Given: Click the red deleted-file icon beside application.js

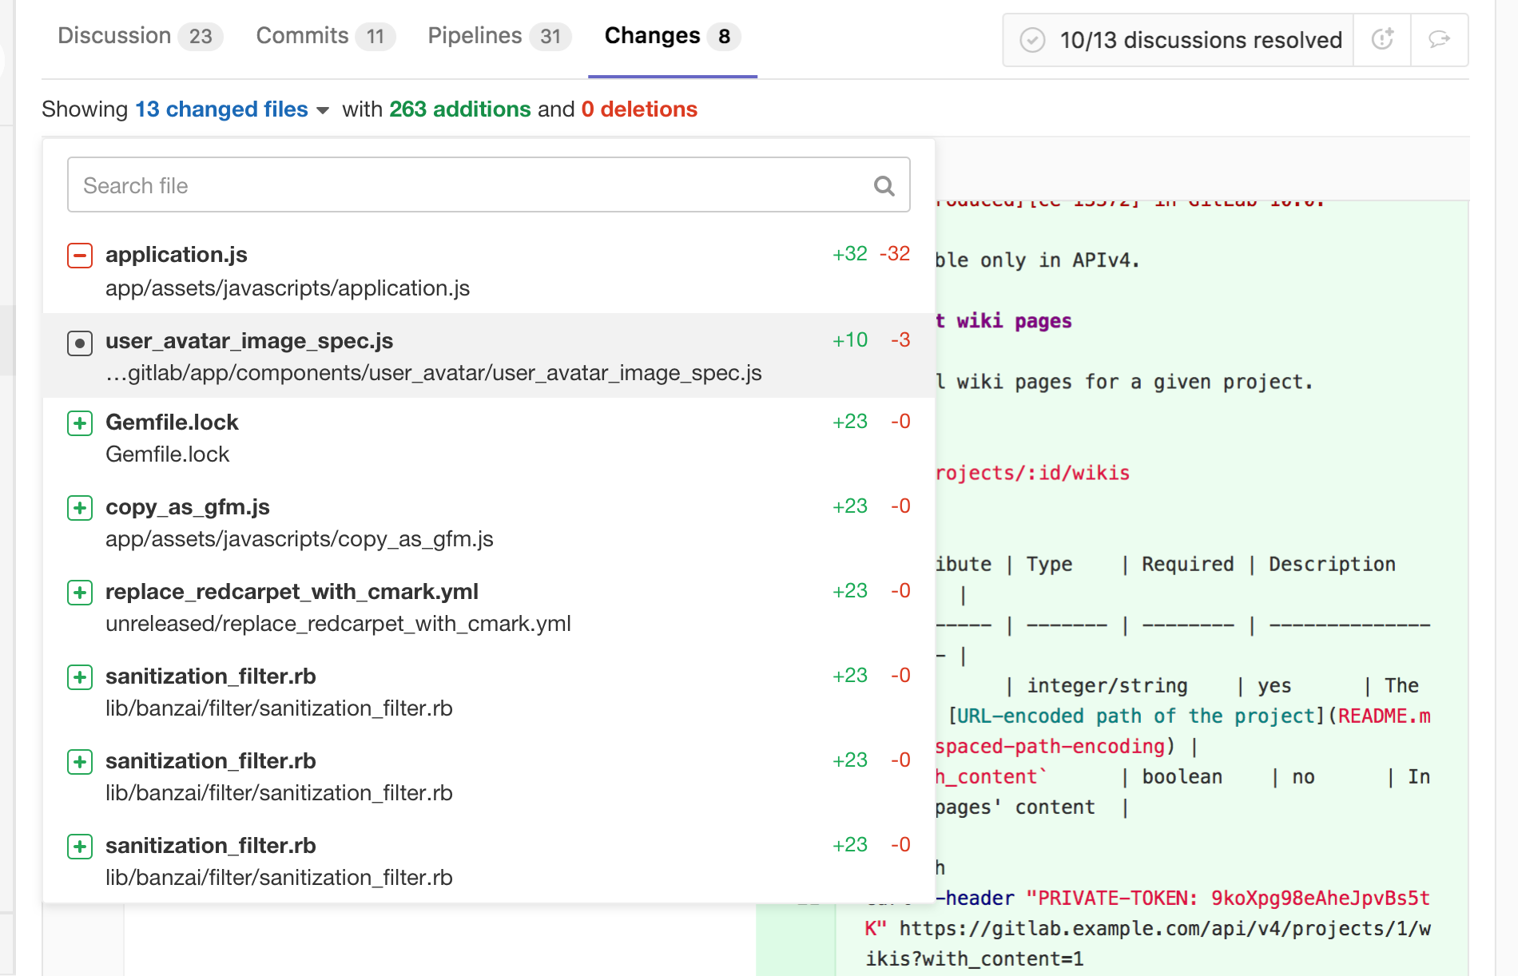Looking at the screenshot, I should tap(79, 256).
